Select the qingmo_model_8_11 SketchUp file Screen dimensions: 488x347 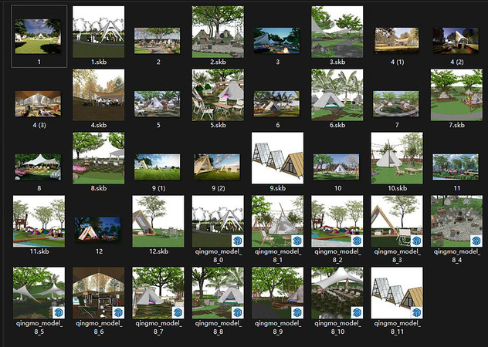(x=397, y=293)
